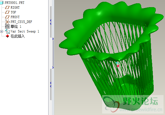Select the RIGHT plane label
Image resolution: width=165 pixels, height=115 pixels.
tap(15, 7)
